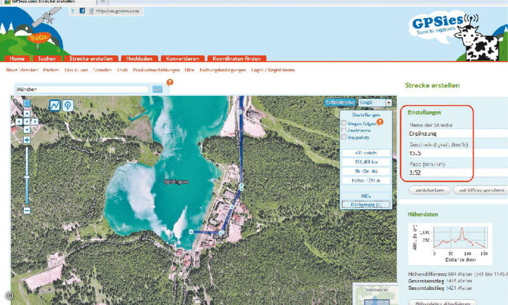Open the Home tab

coord(17,59)
